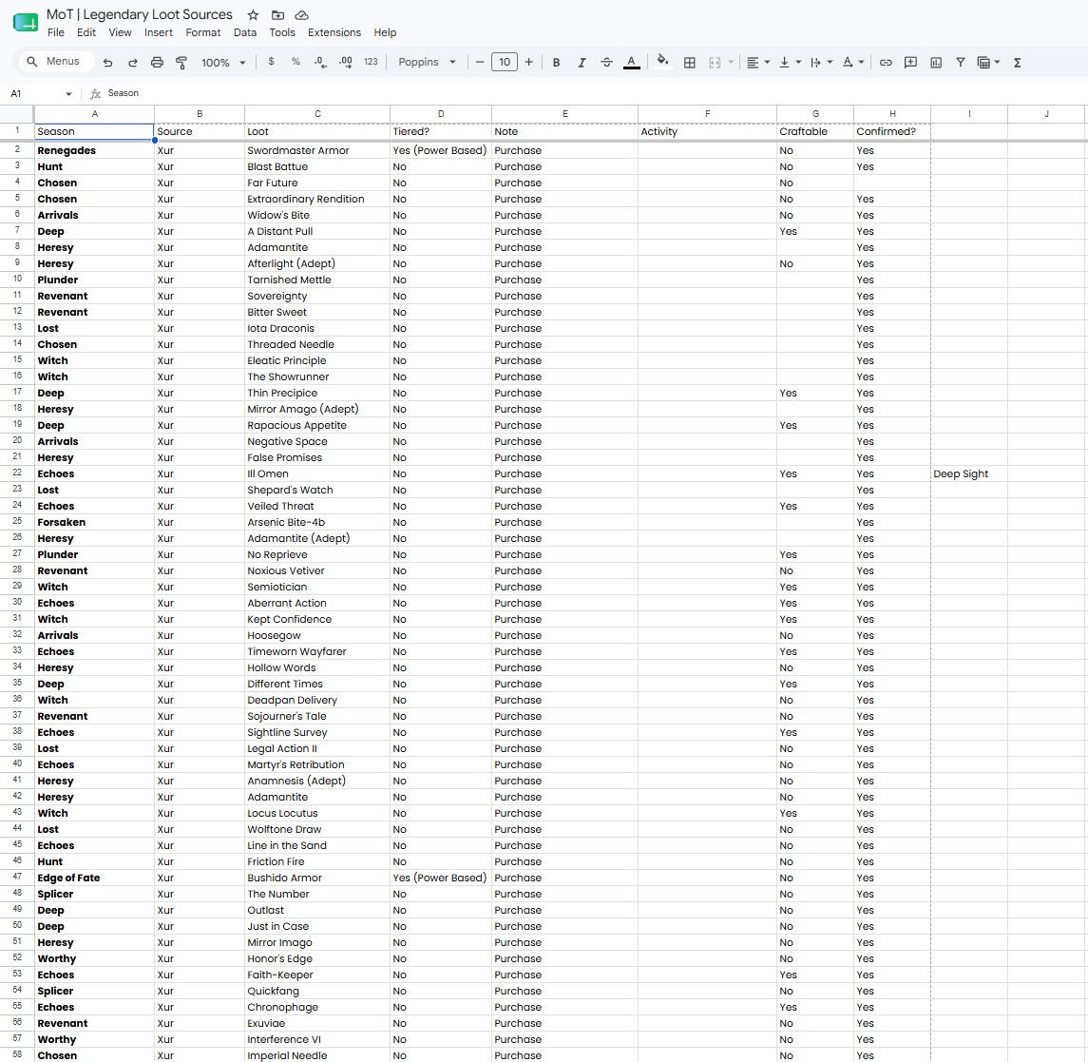Create a filter icon
Screen dimensions: 1088x1062
(x=961, y=63)
